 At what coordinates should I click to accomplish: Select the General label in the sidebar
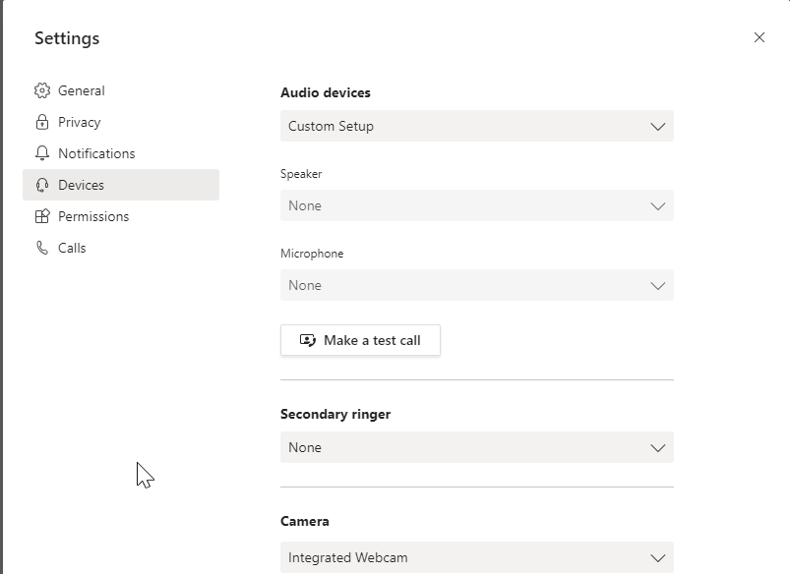click(x=81, y=90)
